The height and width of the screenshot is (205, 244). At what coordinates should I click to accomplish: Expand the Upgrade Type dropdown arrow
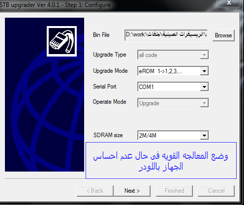[204, 55]
